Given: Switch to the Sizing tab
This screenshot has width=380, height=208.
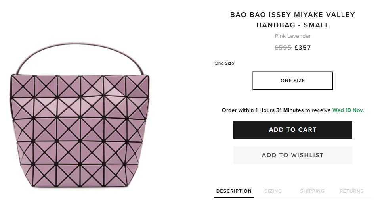Looking at the screenshot, I should 273,191.
